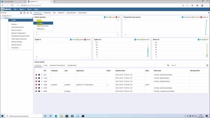Open the Prepared Transactions tab

click(x=57, y=65)
